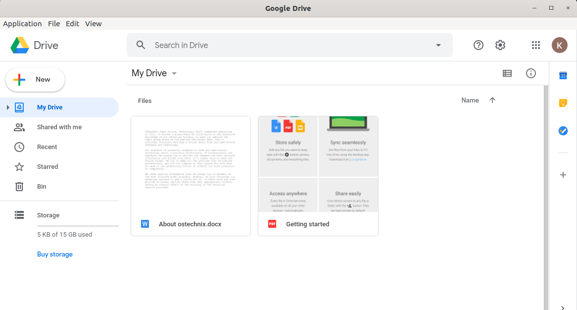
Task: Go to Shared with me
Action: click(59, 127)
